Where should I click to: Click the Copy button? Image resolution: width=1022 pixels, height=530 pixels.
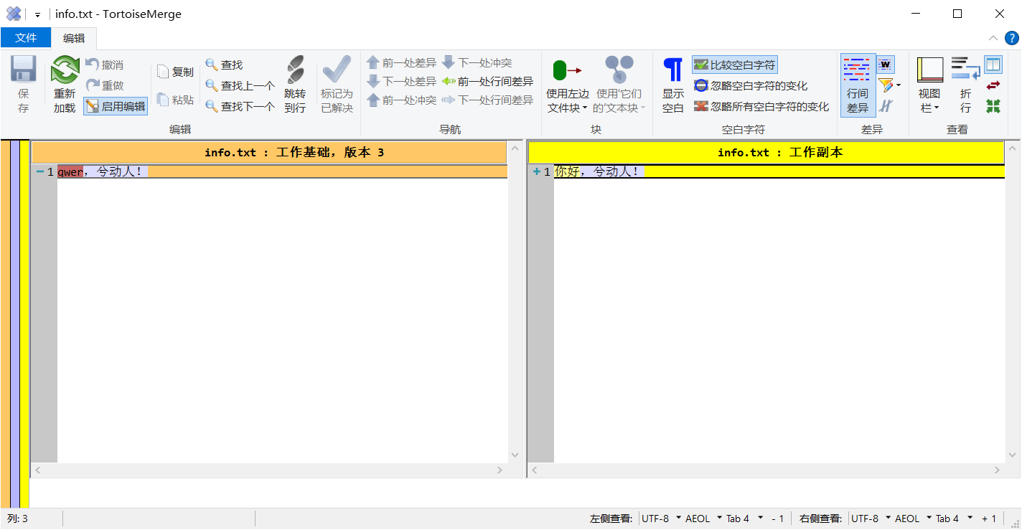click(174, 70)
